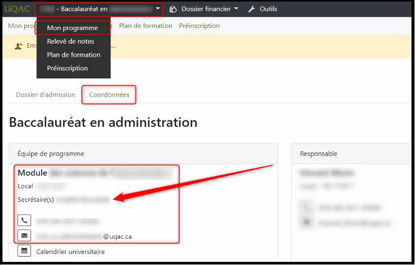This screenshot has height=265, width=415.
Task: Click the envelope icon in Équipe de programme
Action: pyautogui.click(x=24, y=236)
